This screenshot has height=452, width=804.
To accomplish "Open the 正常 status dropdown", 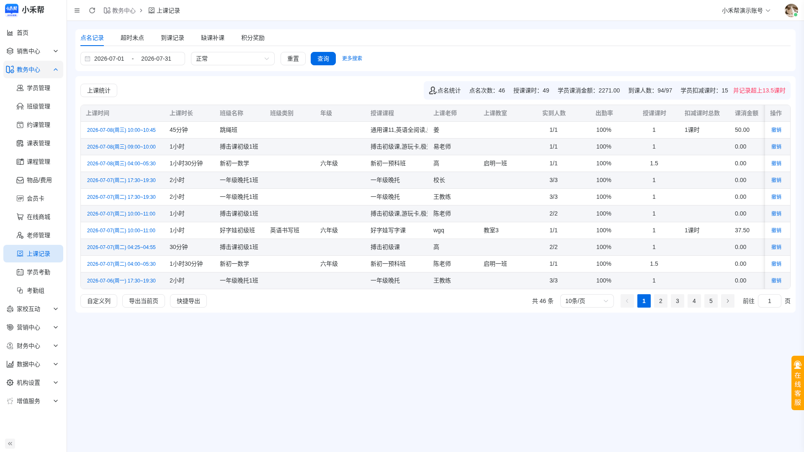I will coord(233,59).
